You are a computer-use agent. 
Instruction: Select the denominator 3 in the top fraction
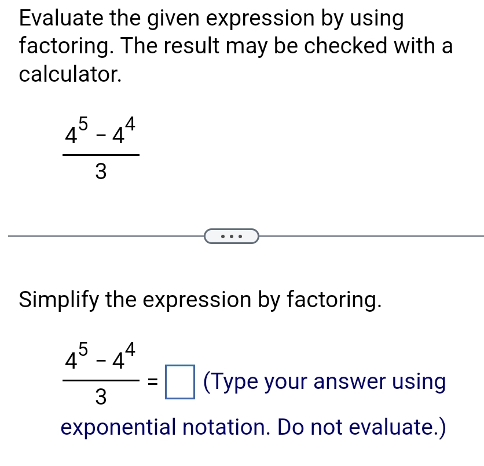(x=101, y=172)
